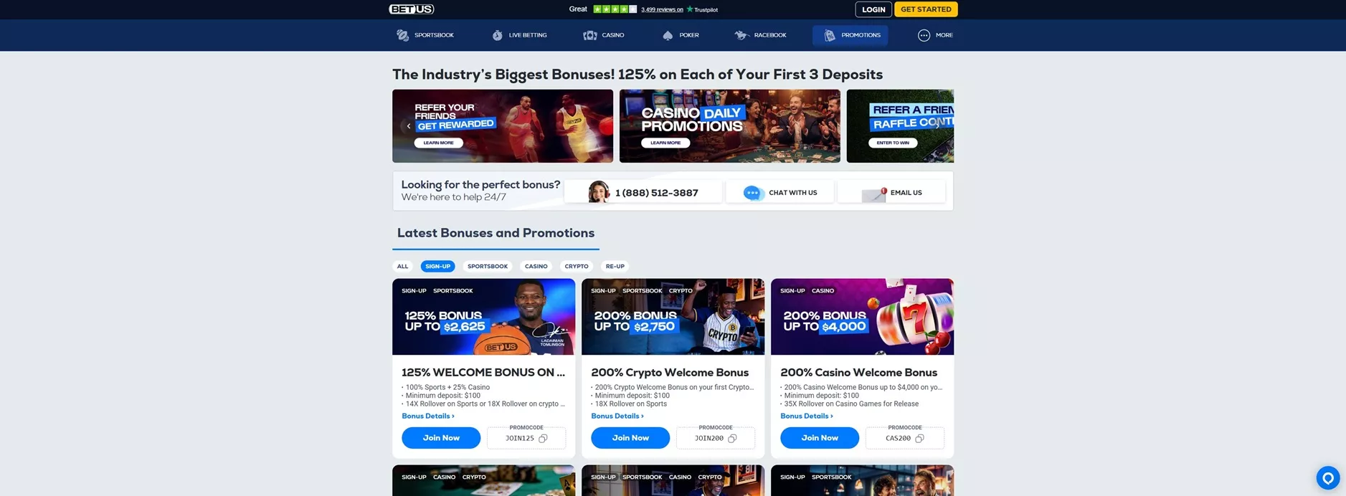Open Bonus Details for 125% Welcome Bonus
This screenshot has width=1346, height=496.
click(x=428, y=416)
